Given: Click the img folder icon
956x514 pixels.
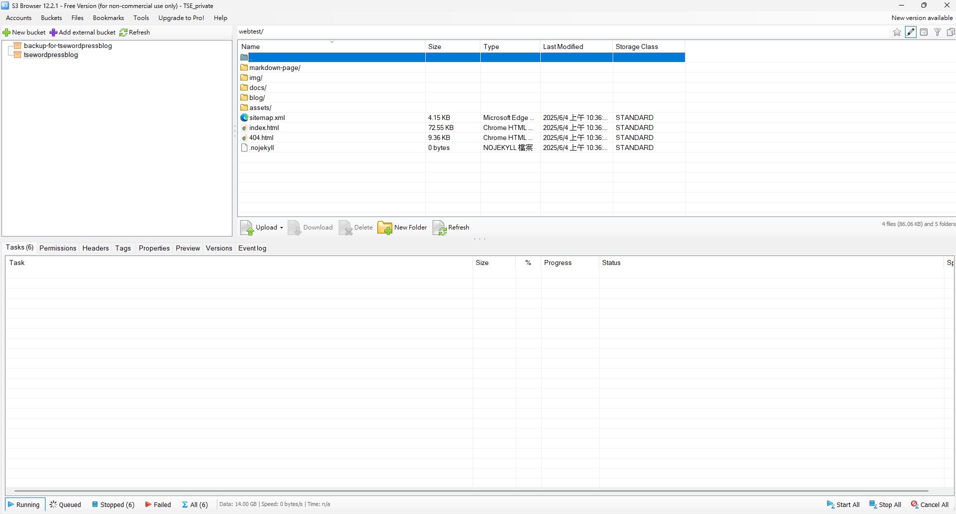Looking at the screenshot, I should point(244,77).
